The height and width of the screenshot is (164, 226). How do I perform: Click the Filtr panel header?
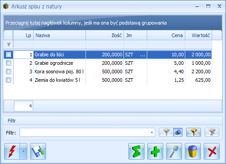click(x=113, y=121)
